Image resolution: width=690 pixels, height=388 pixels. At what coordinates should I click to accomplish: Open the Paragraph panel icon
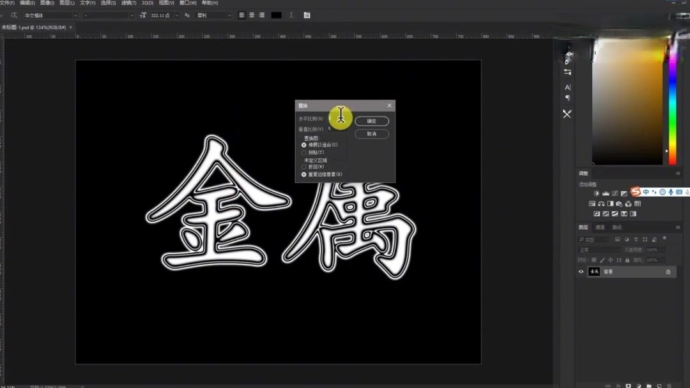click(567, 97)
